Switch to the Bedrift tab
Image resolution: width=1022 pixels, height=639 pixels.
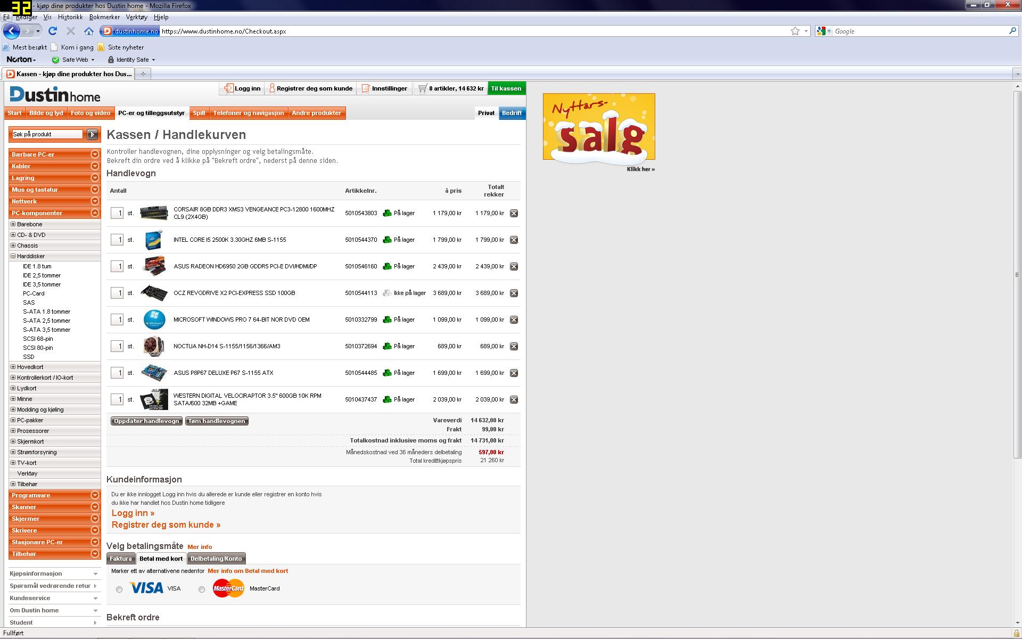[x=512, y=113]
